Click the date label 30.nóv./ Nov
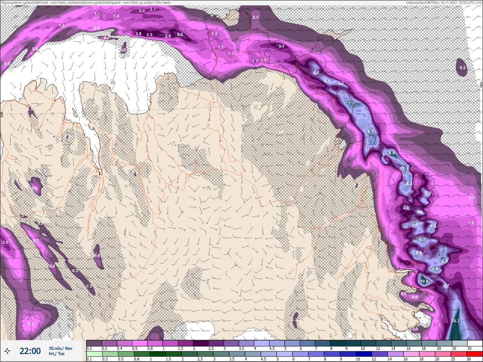483x362 pixels. (x=60, y=348)
